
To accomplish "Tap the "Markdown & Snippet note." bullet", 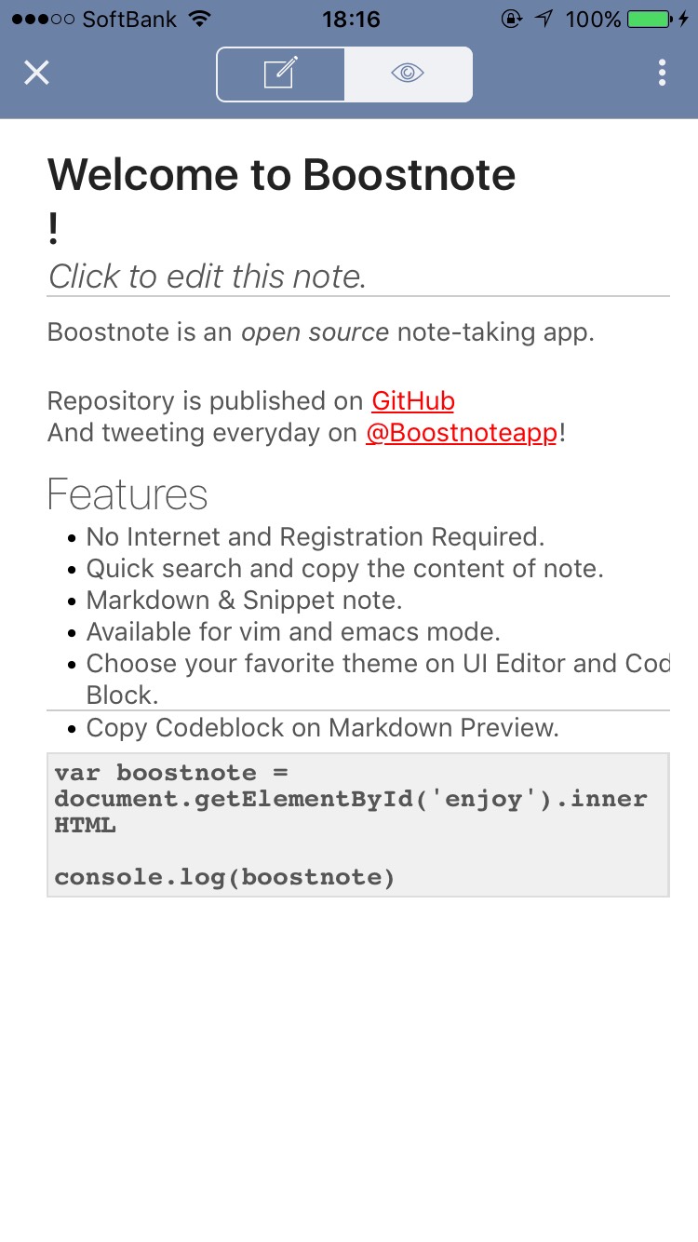I will click(x=244, y=601).
